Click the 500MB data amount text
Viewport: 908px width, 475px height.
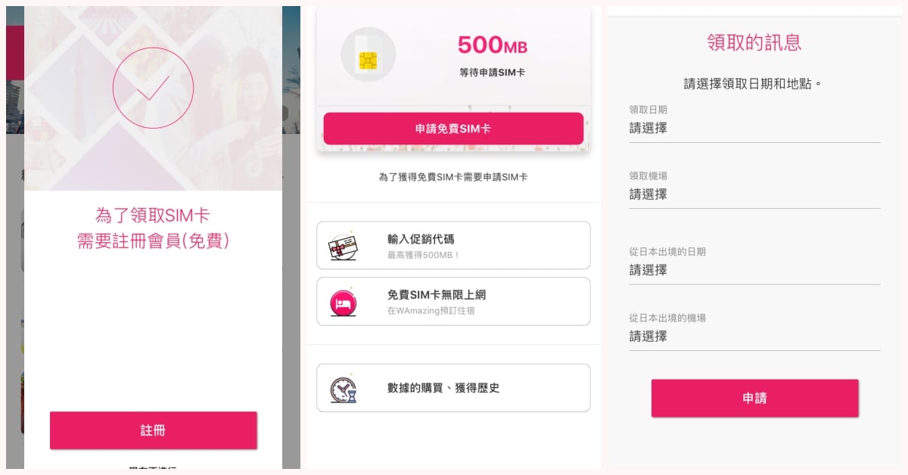click(492, 45)
